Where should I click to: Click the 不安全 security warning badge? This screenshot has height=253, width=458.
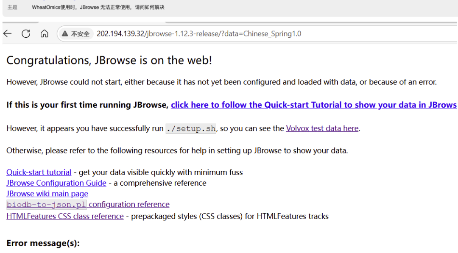point(76,34)
